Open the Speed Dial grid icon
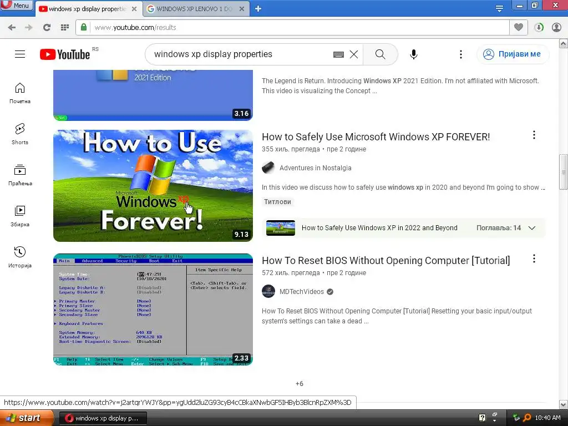 pos(65,28)
